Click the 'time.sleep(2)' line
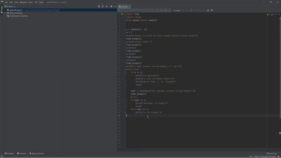 [133, 39]
